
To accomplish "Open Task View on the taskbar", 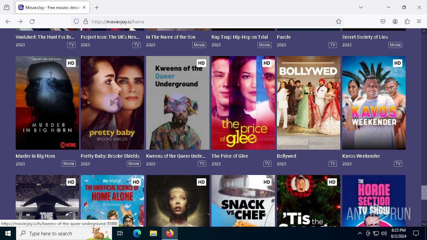I will coord(120,233).
